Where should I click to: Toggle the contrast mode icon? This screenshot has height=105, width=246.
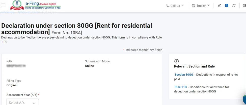[244, 6]
